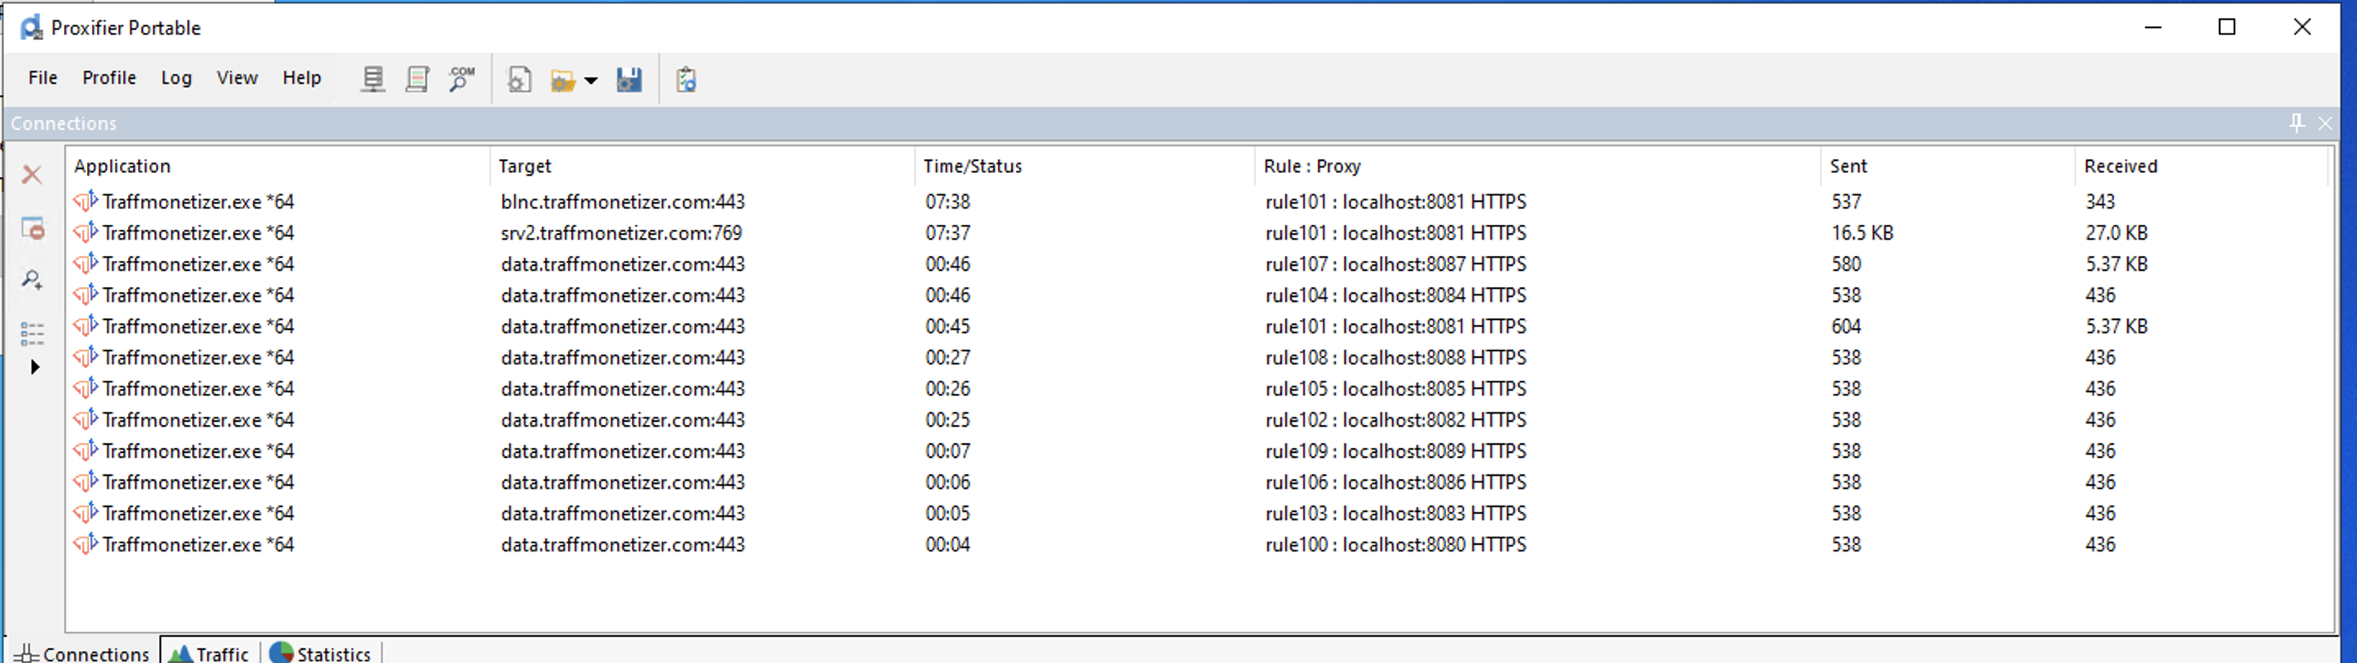Click the magnifier-with-plus sidebar icon
2357x663 pixels.
point(32,280)
